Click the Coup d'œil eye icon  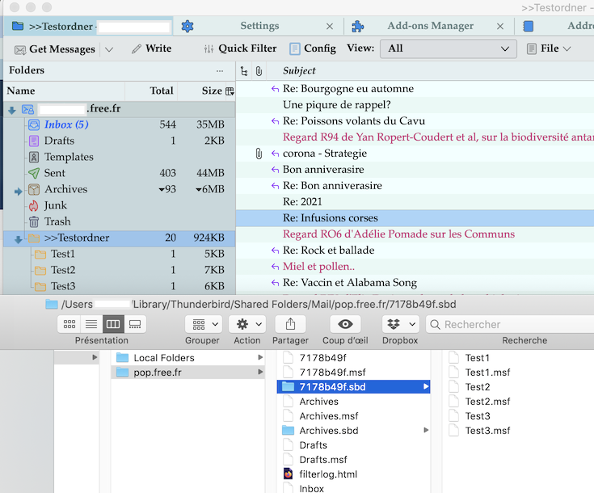click(345, 324)
